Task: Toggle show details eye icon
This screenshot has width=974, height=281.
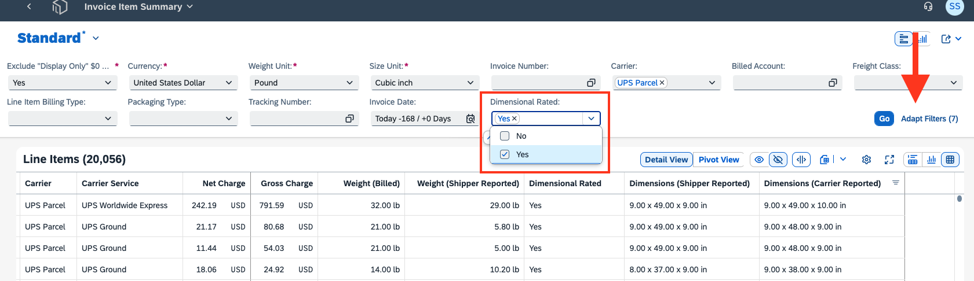Action: coord(759,160)
